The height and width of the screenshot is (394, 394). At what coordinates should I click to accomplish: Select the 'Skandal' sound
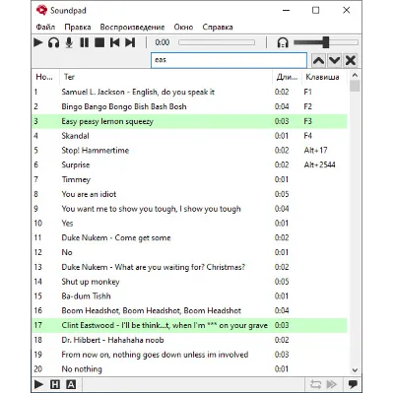pyautogui.click(x=189, y=136)
